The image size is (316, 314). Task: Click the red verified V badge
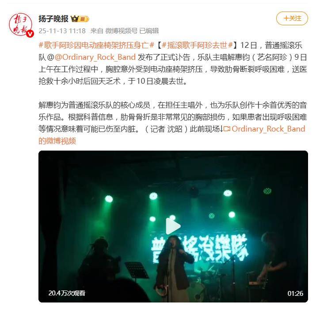click(30, 34)
